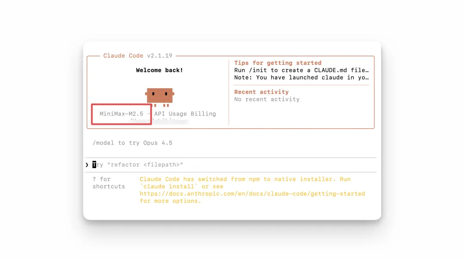Open the docs.anthropic.com getting-started link
Image resolution: width=465 pixels, height=261 pixels.
point(252,194)
